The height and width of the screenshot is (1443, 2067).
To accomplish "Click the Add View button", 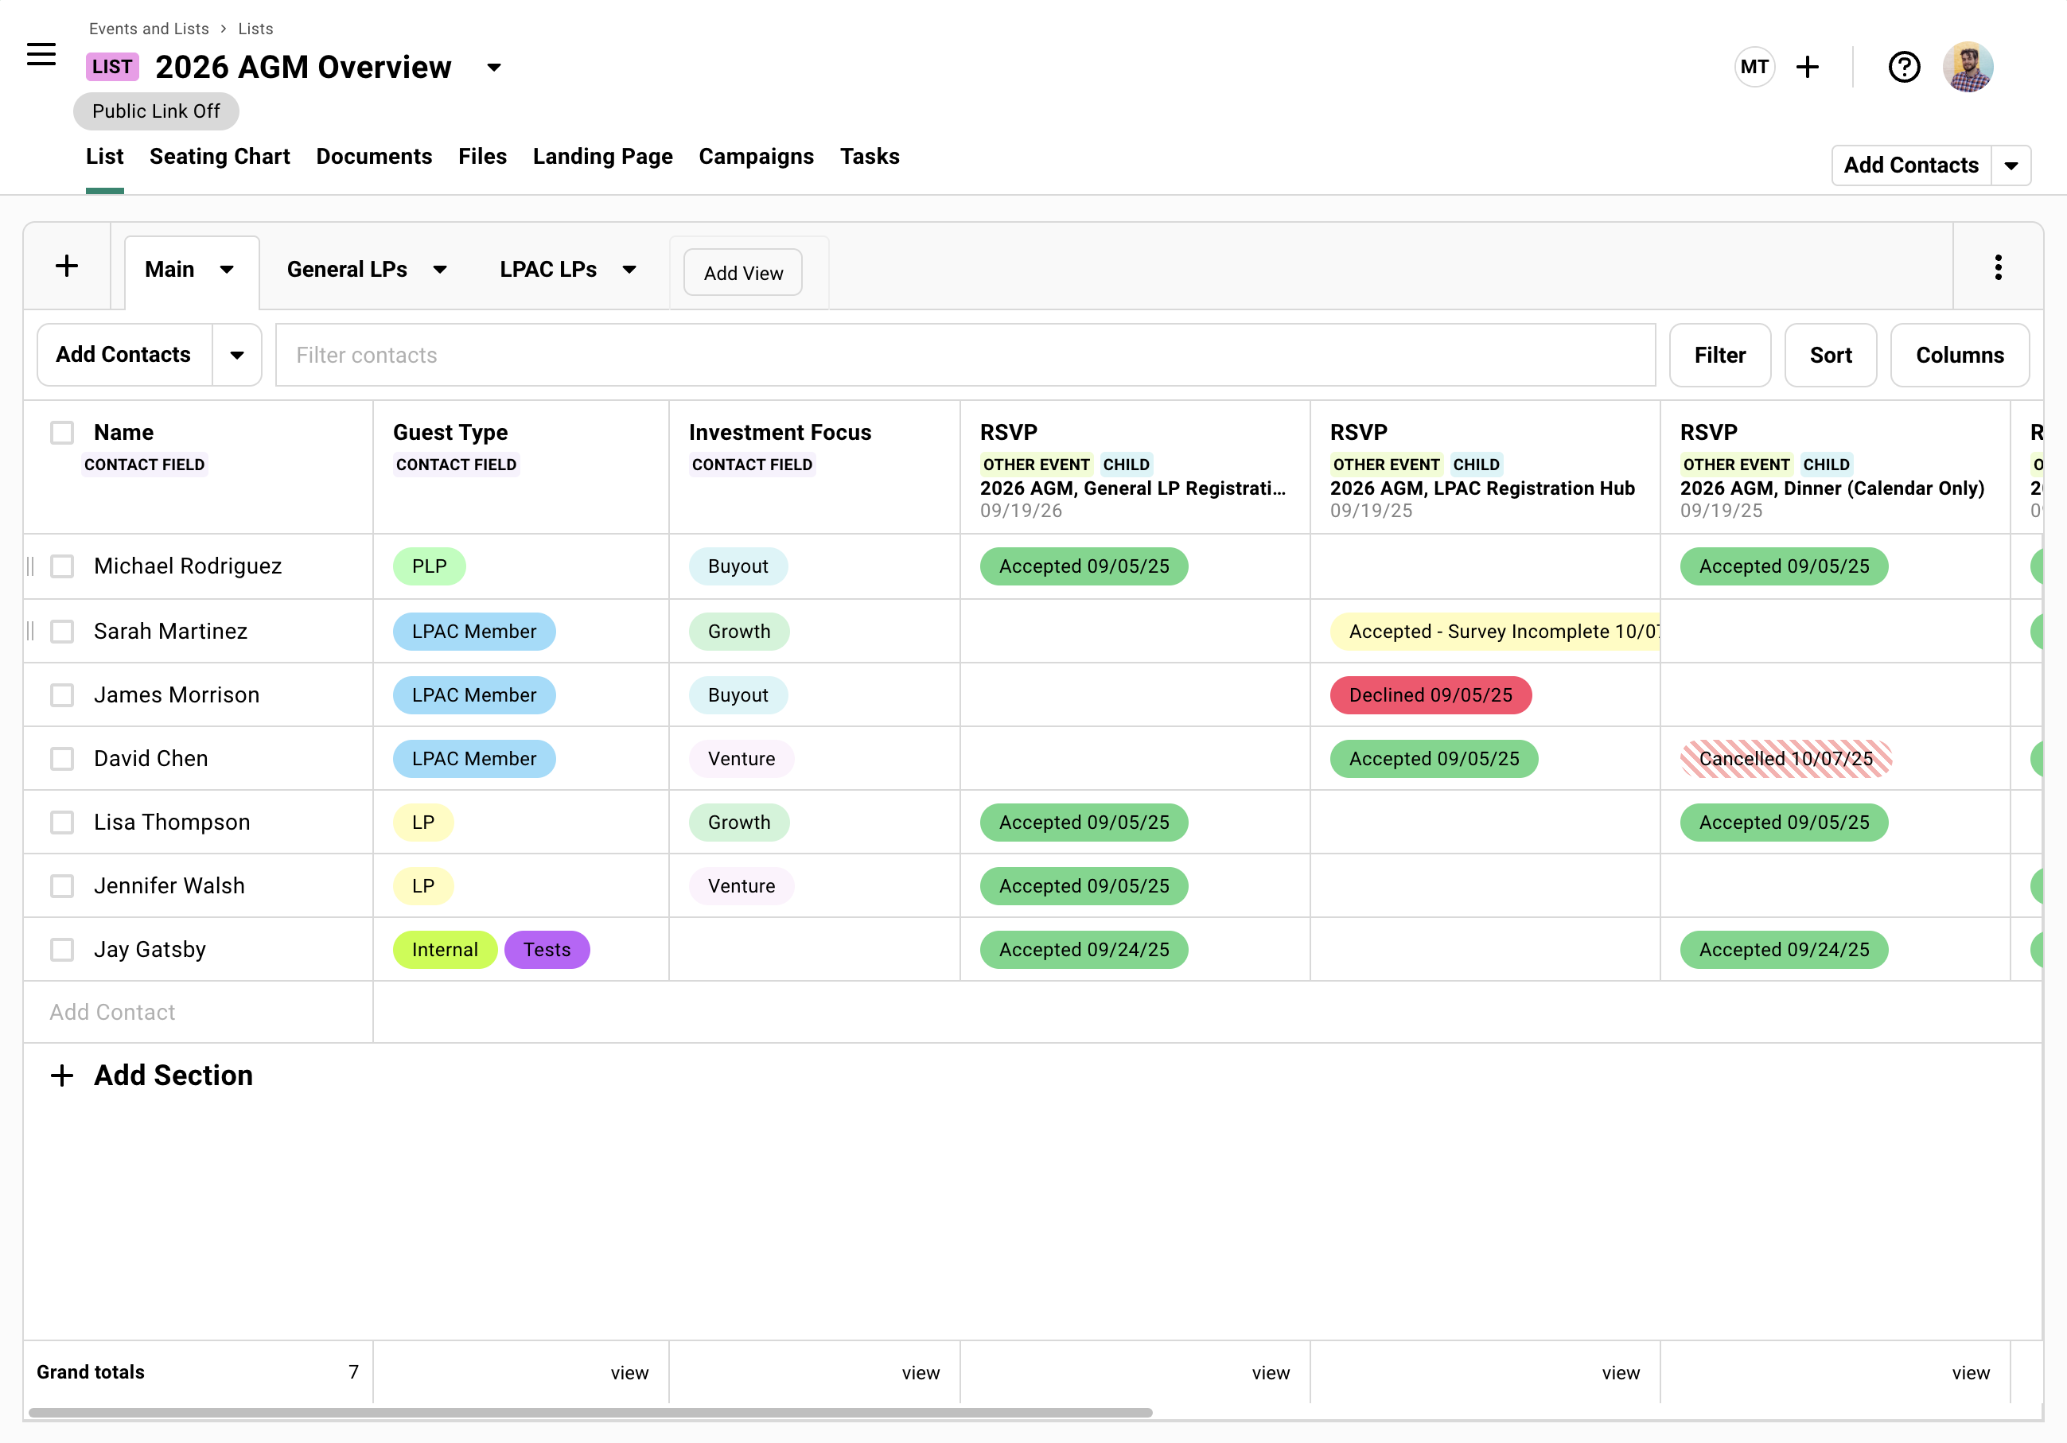I will pos(742,272).
